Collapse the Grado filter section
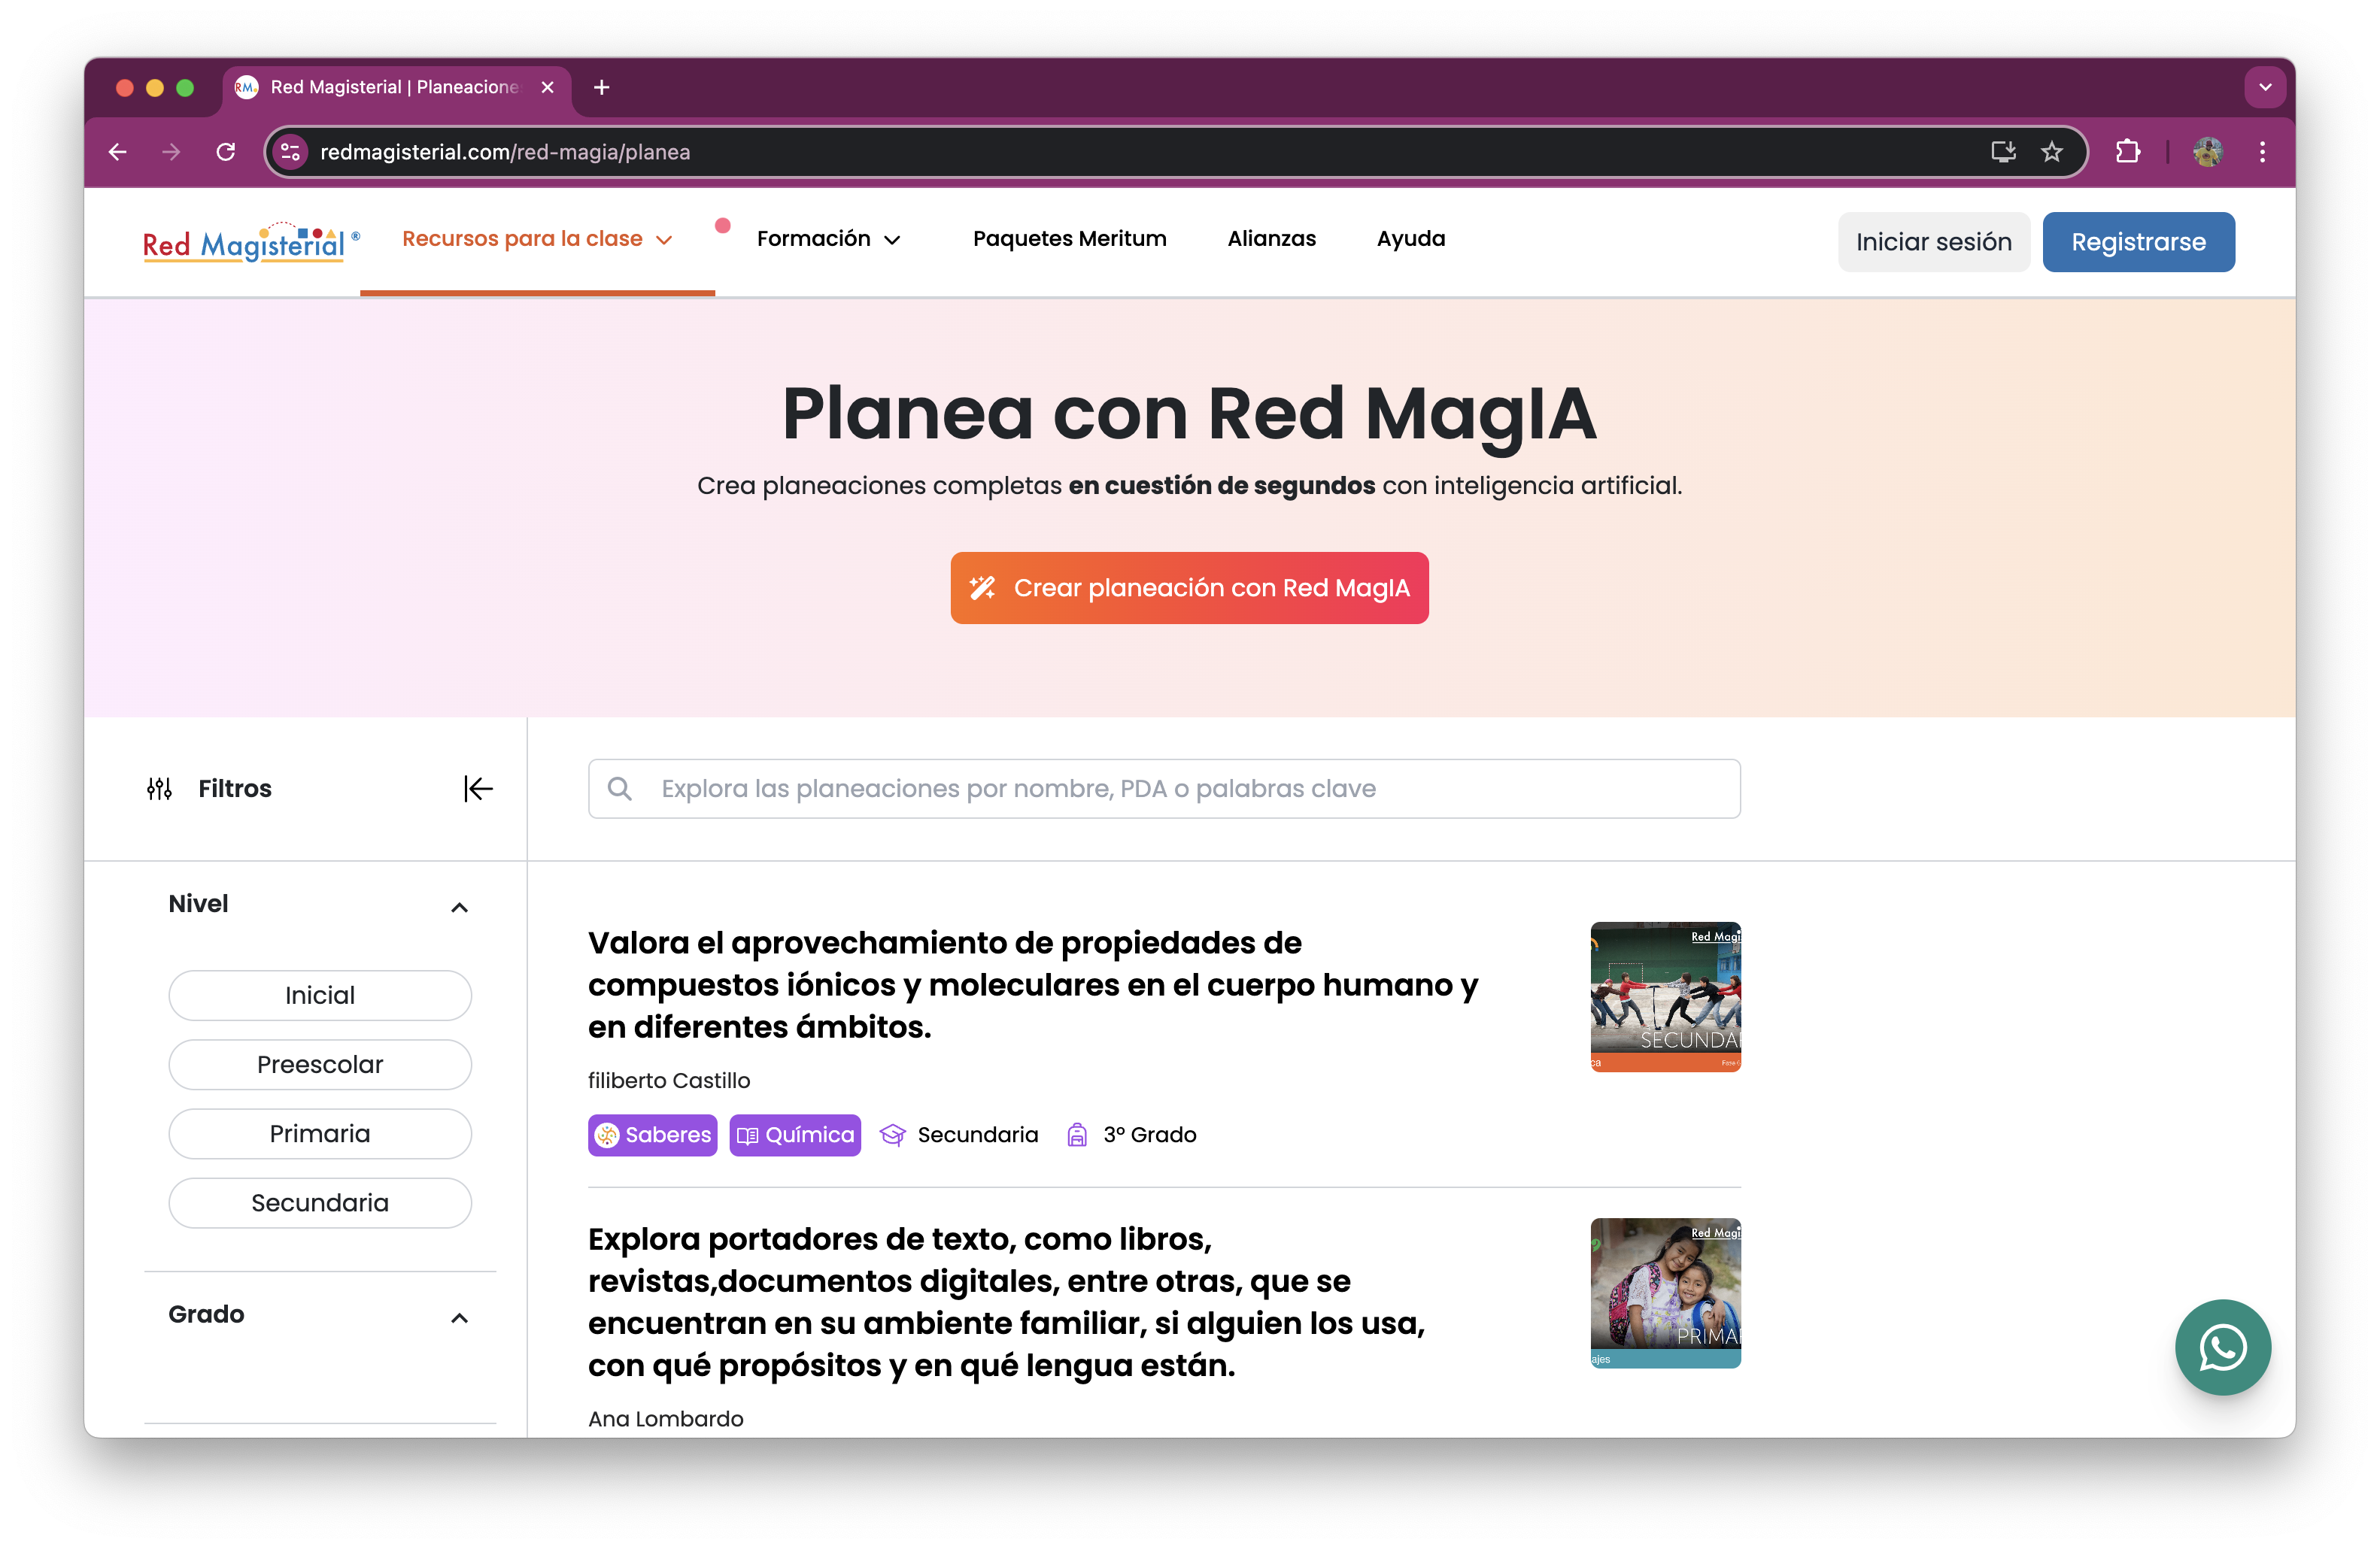 tap(459, 1318)
